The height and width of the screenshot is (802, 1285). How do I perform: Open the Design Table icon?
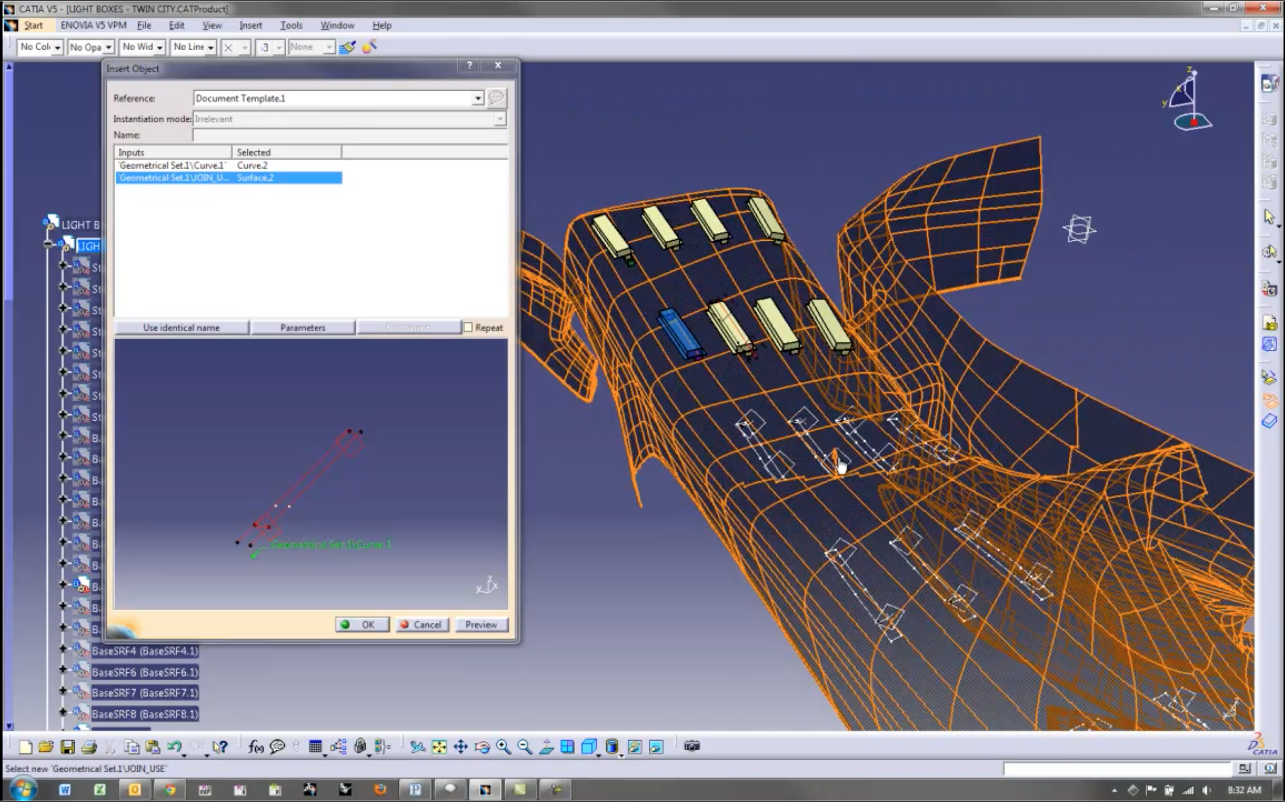pos(315,747)
